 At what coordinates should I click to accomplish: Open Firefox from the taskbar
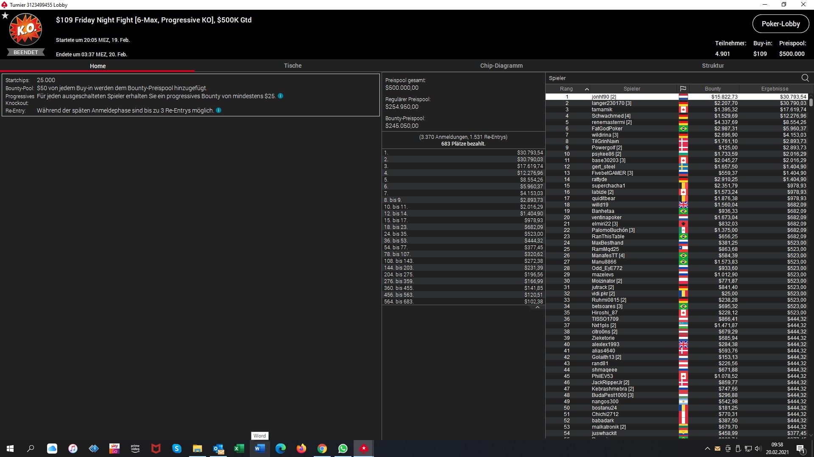point(301,449)
